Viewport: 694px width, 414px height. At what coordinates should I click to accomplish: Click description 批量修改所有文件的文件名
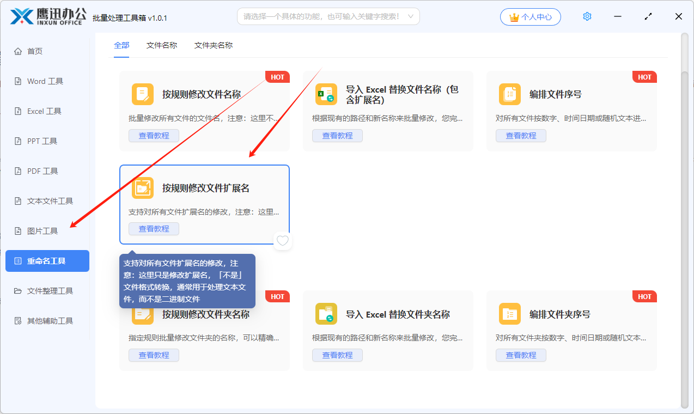pos(204,118)
